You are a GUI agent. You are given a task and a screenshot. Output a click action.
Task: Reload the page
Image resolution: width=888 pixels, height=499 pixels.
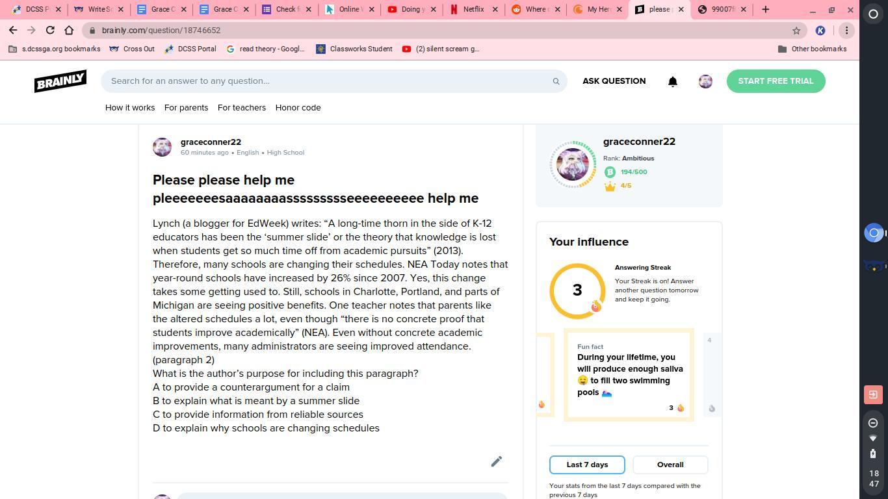[50, 31]
